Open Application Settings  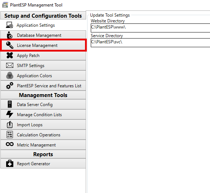[x=43, y=25]
